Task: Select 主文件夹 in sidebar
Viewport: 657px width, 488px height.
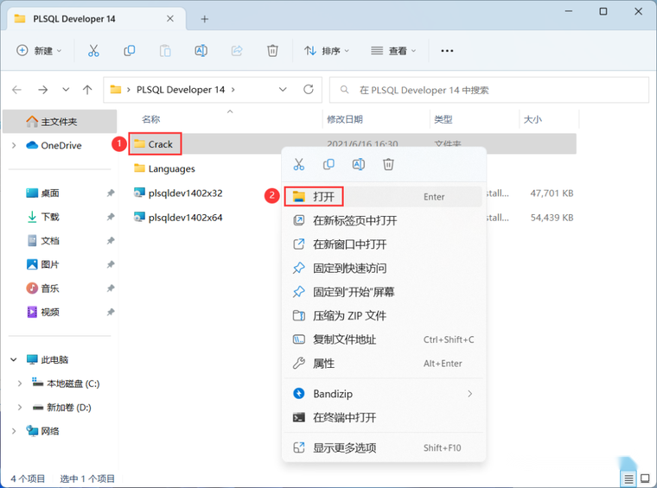Action: pyautogui.click(x=60, y=122)
